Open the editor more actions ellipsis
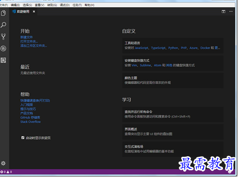Viewport: 239px width, 179px height. pos(231,12)
